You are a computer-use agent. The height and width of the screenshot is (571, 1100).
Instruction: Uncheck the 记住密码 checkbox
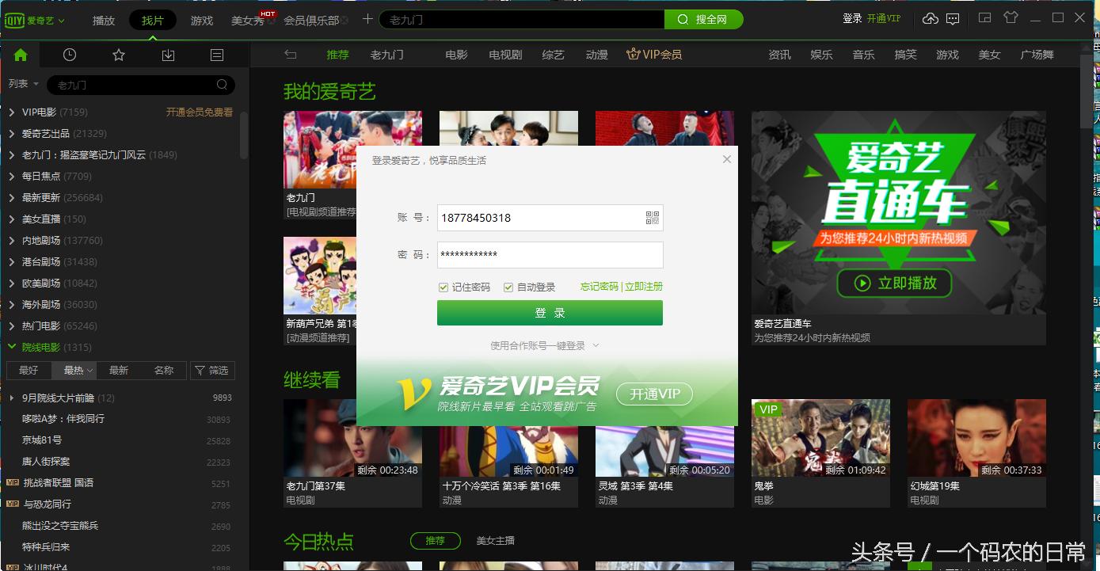click(443, 287)
